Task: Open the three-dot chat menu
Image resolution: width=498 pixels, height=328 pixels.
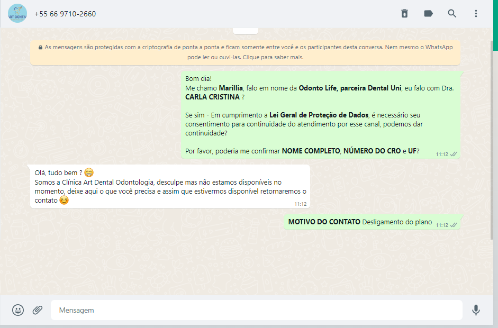Action: coord(476,13)
